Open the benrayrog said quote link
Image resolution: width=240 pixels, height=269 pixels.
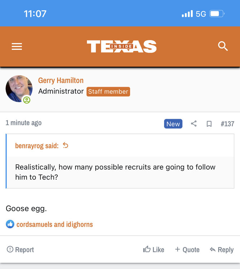37,146
